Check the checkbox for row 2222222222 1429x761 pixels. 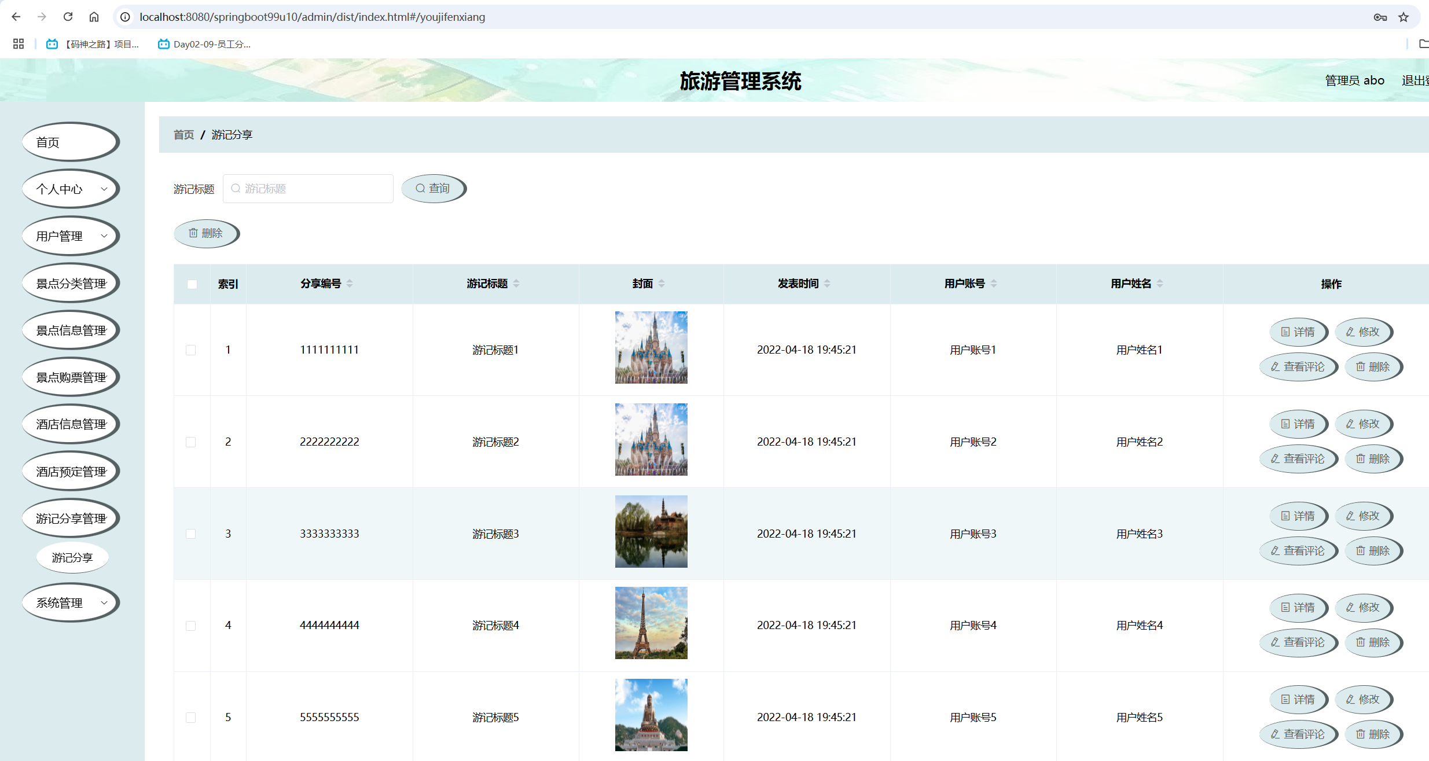coord(190,442)
